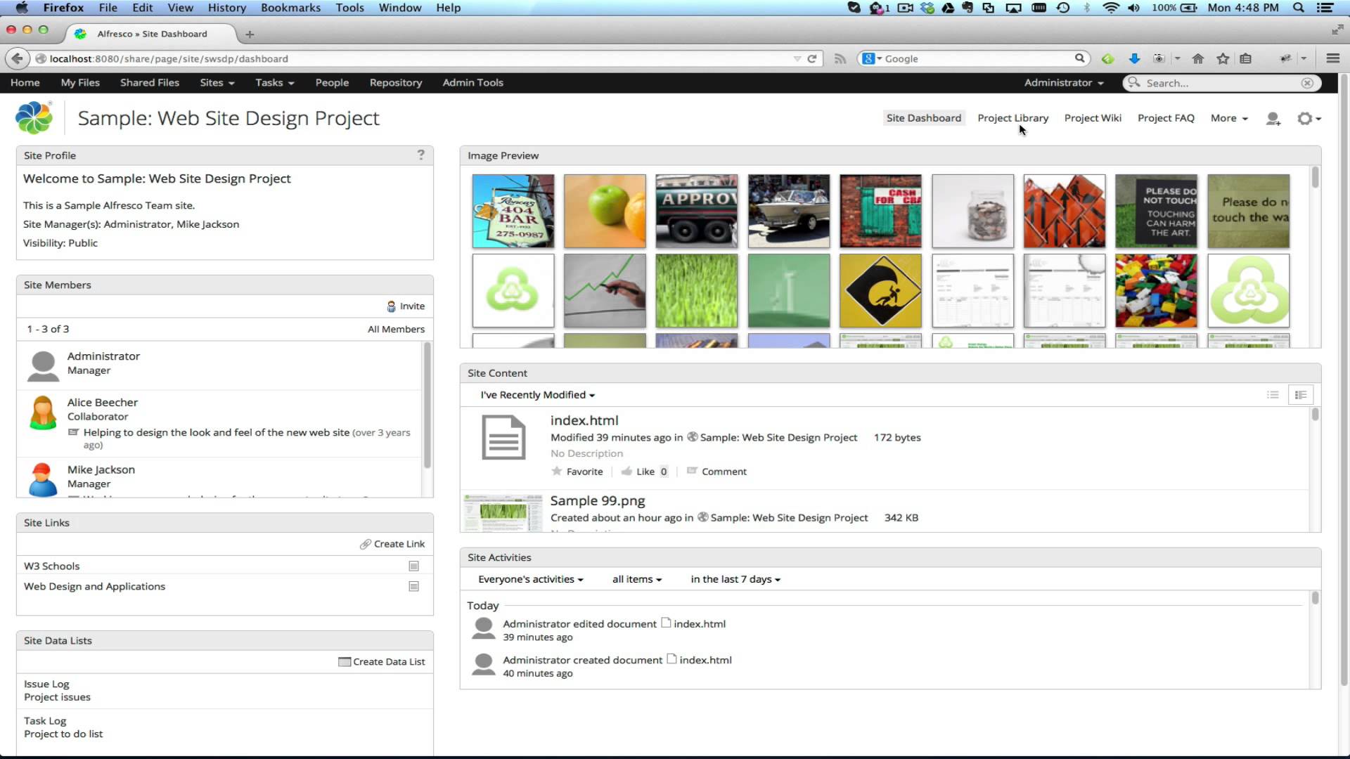Change in the last 7 days range

pos(735,579)
